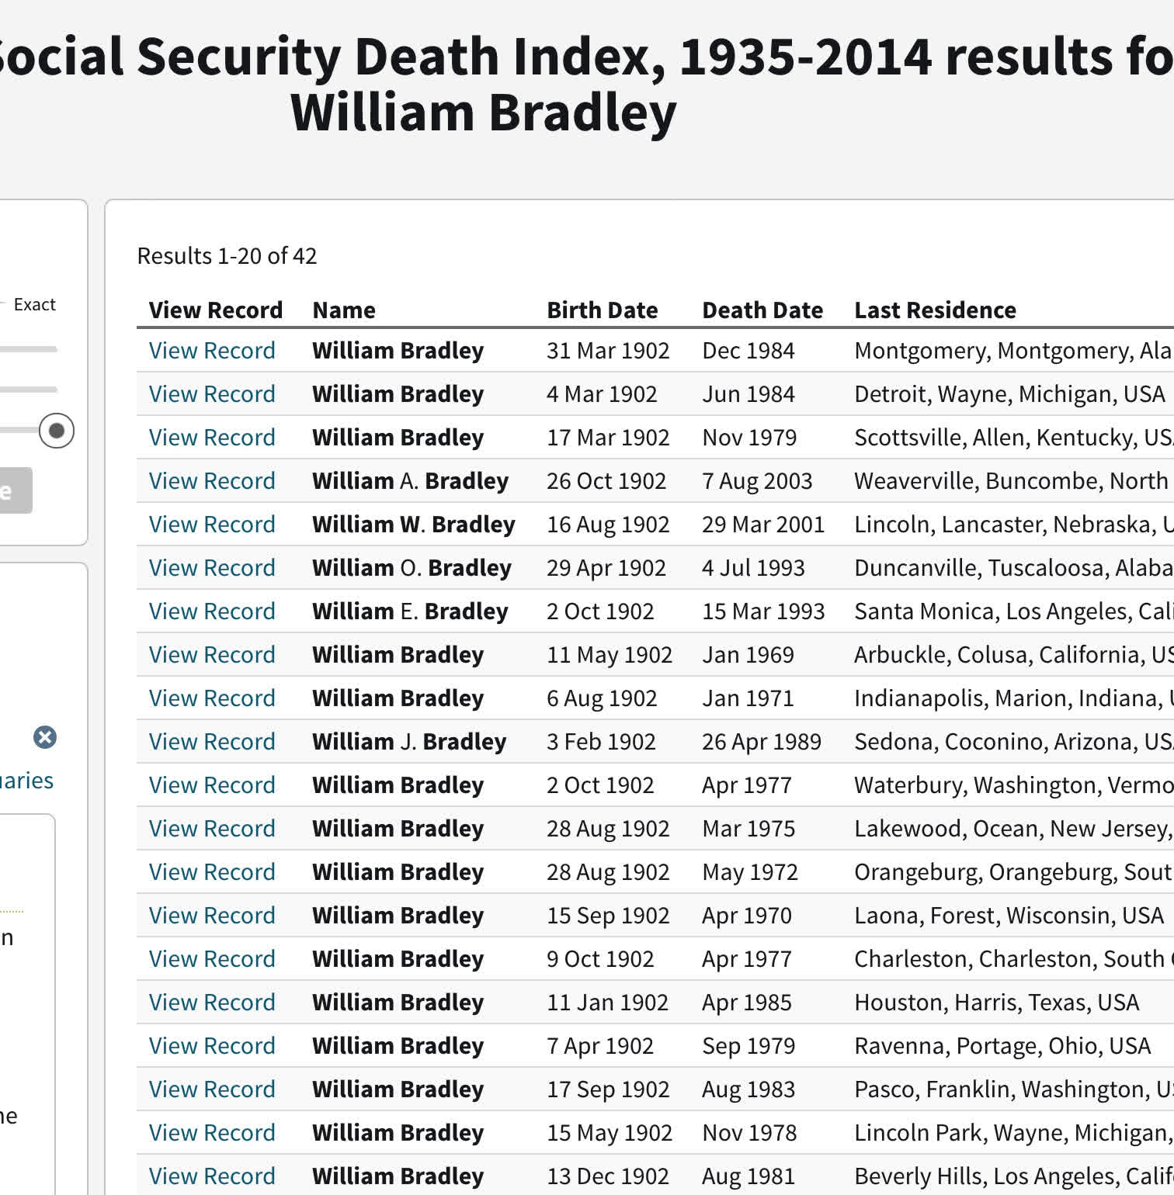The width and height of the screenshot is (1174, 1195).
Task: Click View Record for William O. Bradley
Action: (212, 568)
